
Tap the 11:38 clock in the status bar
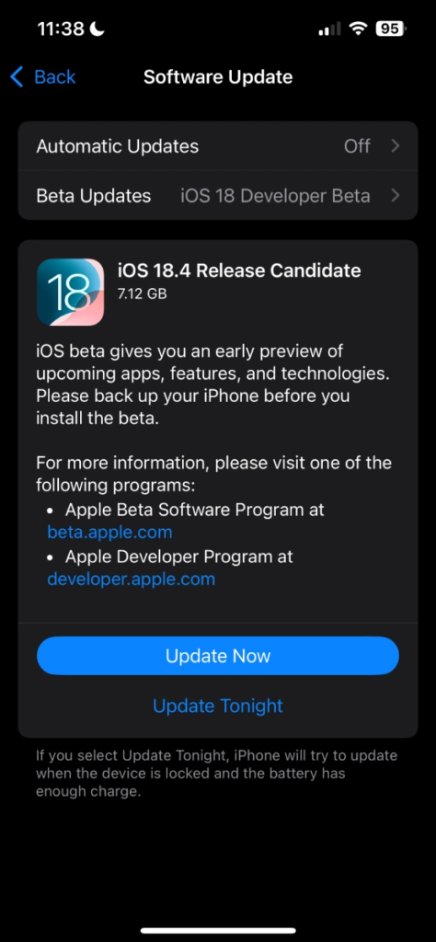pyautogui.click(x=61, y=29)
